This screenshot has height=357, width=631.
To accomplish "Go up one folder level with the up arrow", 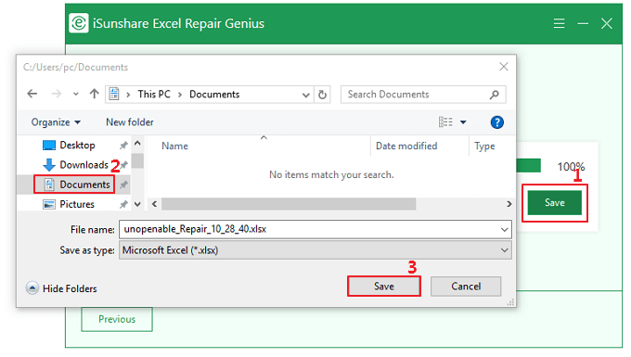I will pos(94,94).
